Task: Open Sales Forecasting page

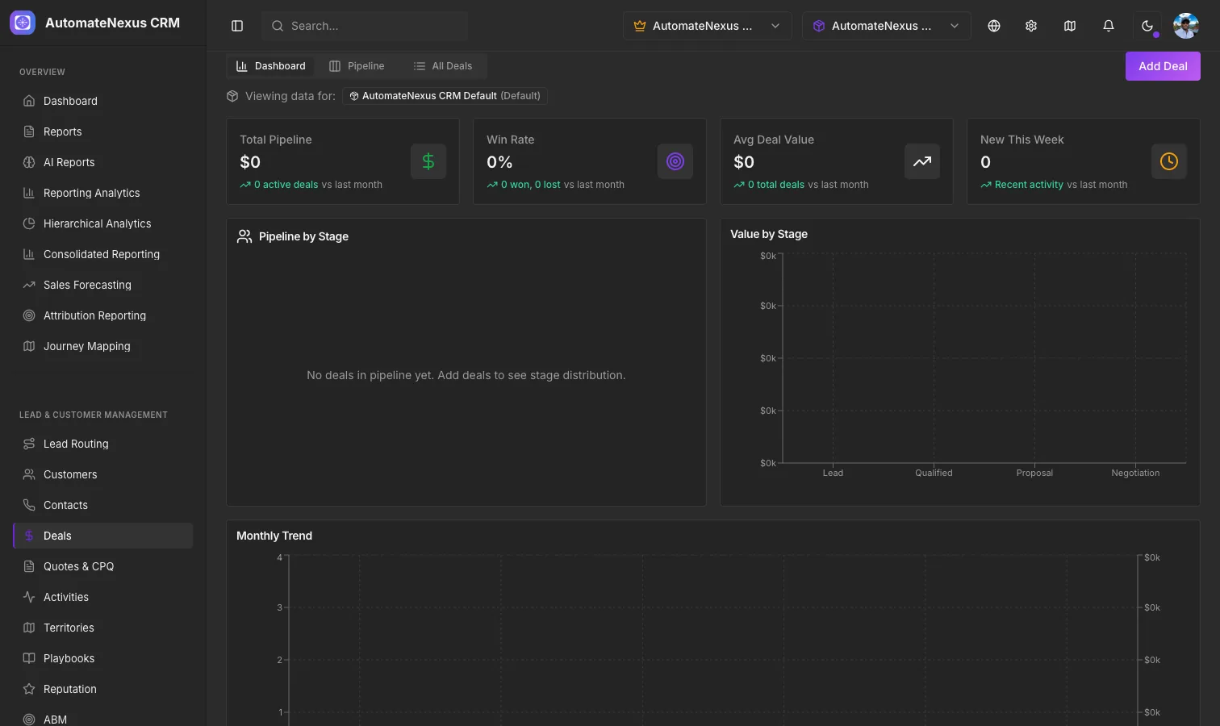Action: [103, 285]
